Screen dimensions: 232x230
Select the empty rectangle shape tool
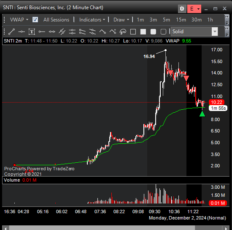133,32
